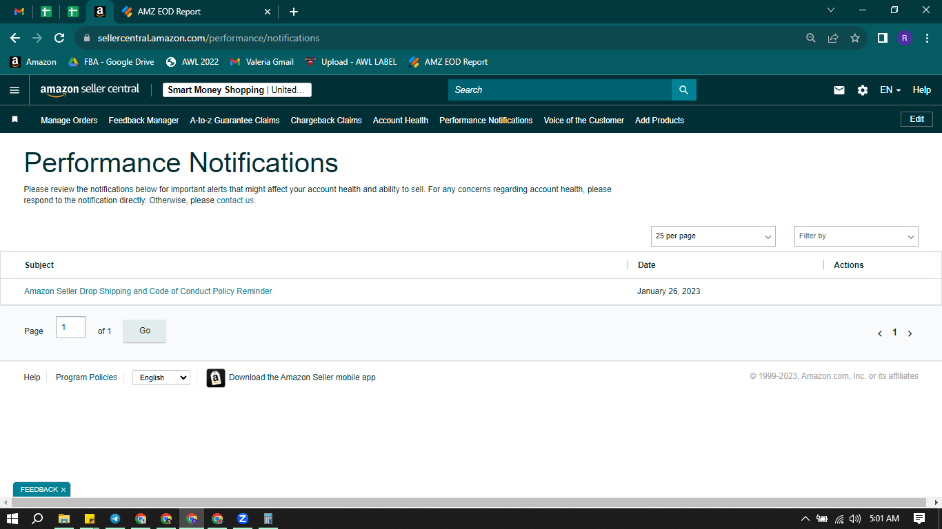Go to previous page arrow in pagination
Image resolution: width=942 pixels, height=529 pixels.
[x=880, y=333]
